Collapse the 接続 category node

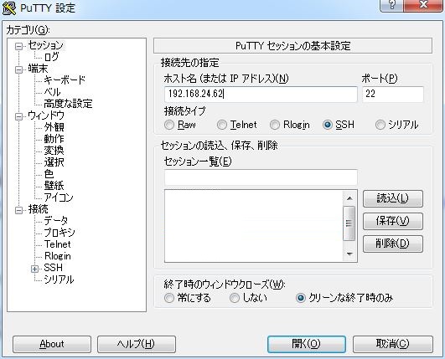point(18,210)
